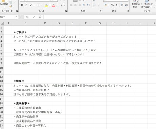
Task: Expand the underline style dropdown arrow
Action: pos(34,5)
